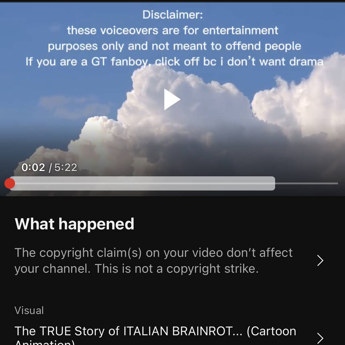Jump to the thin unbuffered end of timeline
This screenshot has height=345, width=345.
[306, 183]
